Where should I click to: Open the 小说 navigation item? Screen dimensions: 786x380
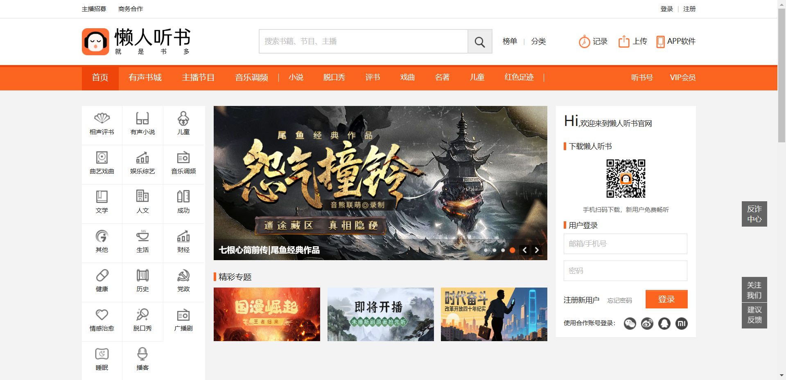pyautogui.click(x=296, y=78)
